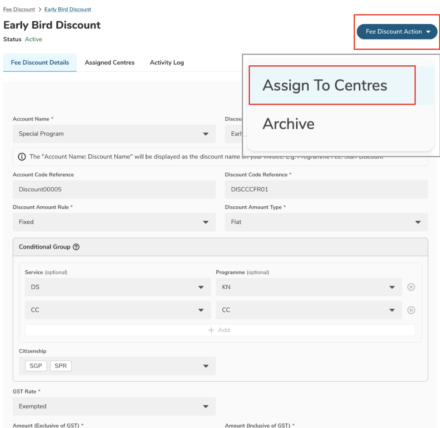The width and height of the screenshot is (440, 428).
Task: Open the DS Service dropdown
Action: pyautogui.click(x=117, y=287)
